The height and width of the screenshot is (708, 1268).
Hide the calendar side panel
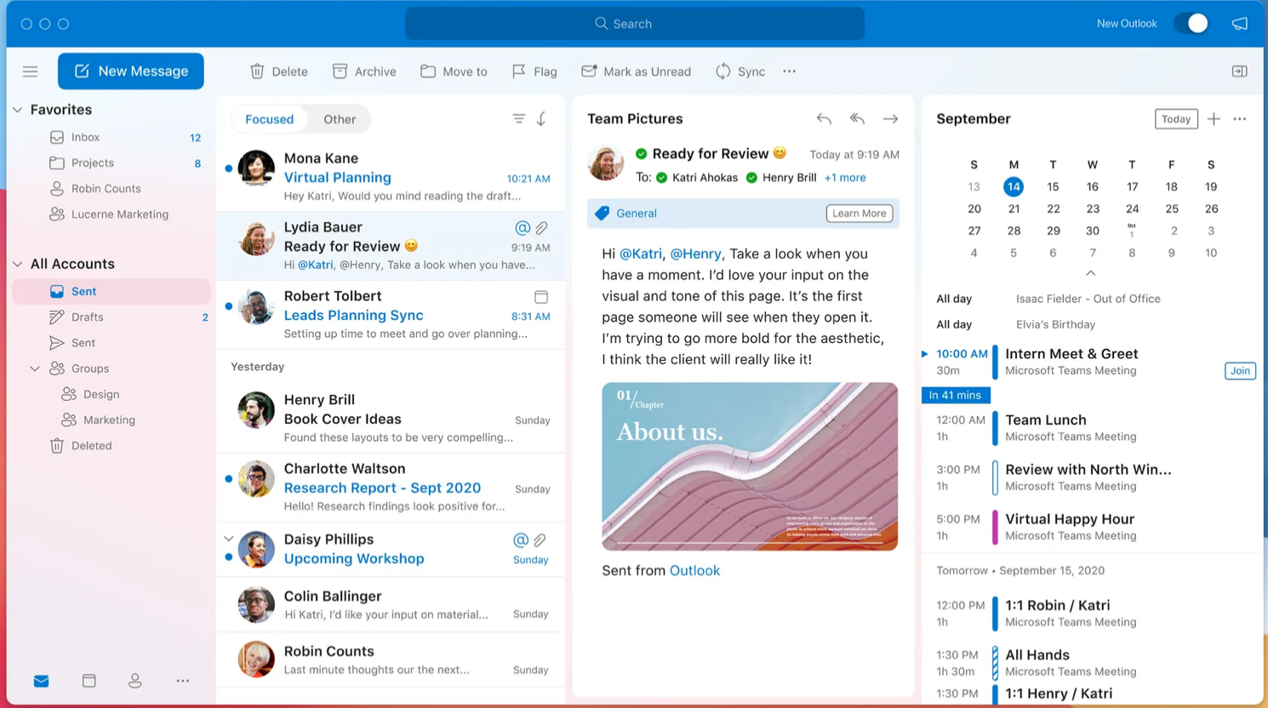pos(1239,71)
